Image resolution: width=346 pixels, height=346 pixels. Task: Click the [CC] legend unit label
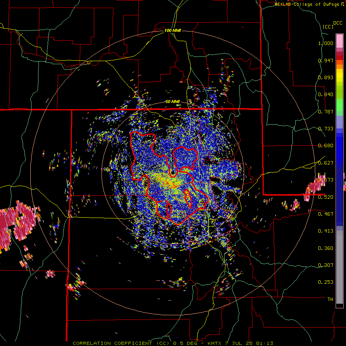point(328,27)
